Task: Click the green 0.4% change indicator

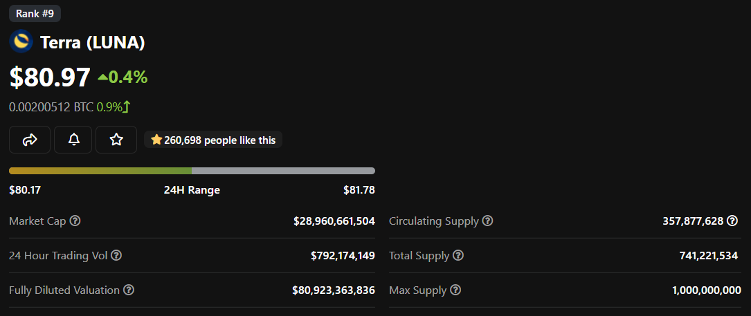Action: click(x=123, y=77)
